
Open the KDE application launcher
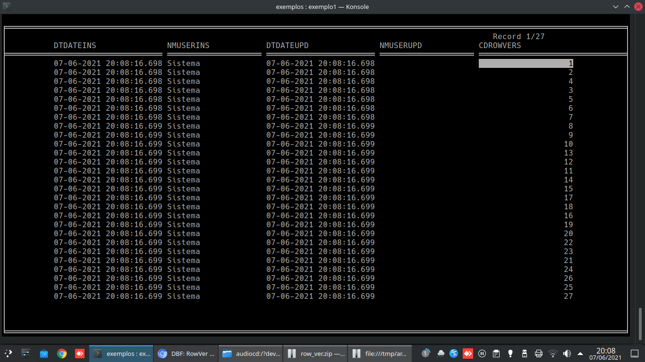8,353
